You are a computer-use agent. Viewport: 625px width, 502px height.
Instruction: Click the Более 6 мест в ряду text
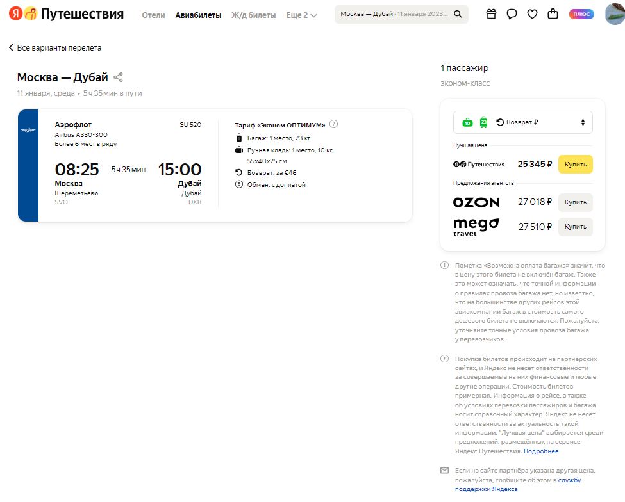[86, 143]
